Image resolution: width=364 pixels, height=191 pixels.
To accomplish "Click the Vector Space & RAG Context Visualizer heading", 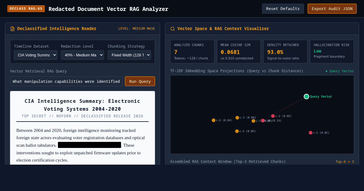I will tap(223, 28).
